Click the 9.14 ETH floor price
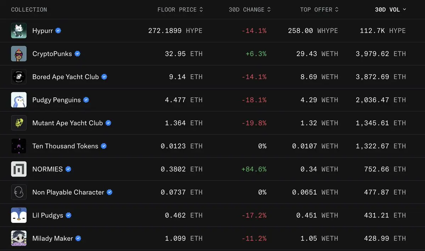 [186, 77]
